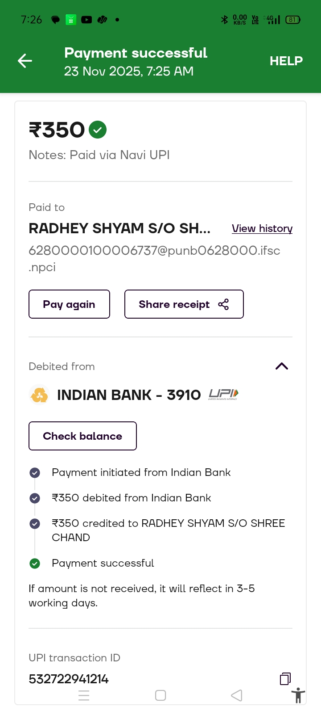
Task: Tap the Bluetooth icon in status bar
Action: tap(224, 20)
